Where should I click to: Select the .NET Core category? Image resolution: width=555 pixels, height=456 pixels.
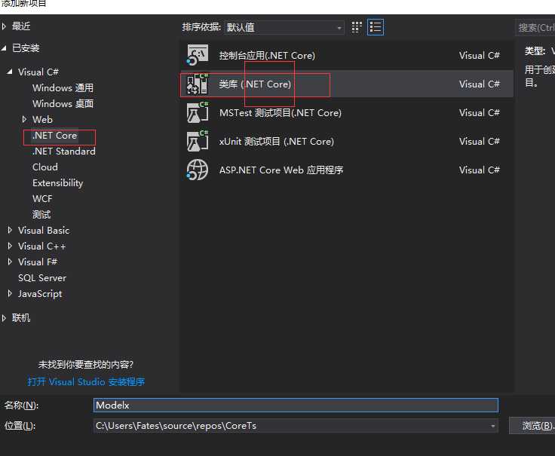click(x=55, y=136)
